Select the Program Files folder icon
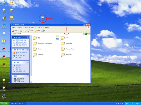The height and width of the screenshot is (105, 141). point(63,49)
